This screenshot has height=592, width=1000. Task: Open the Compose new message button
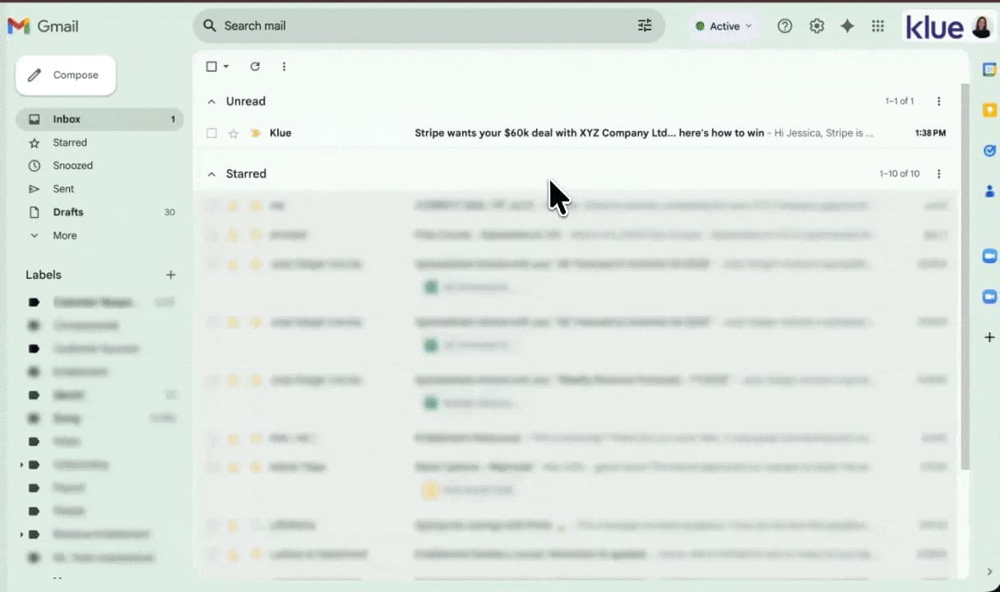point(66,75)
